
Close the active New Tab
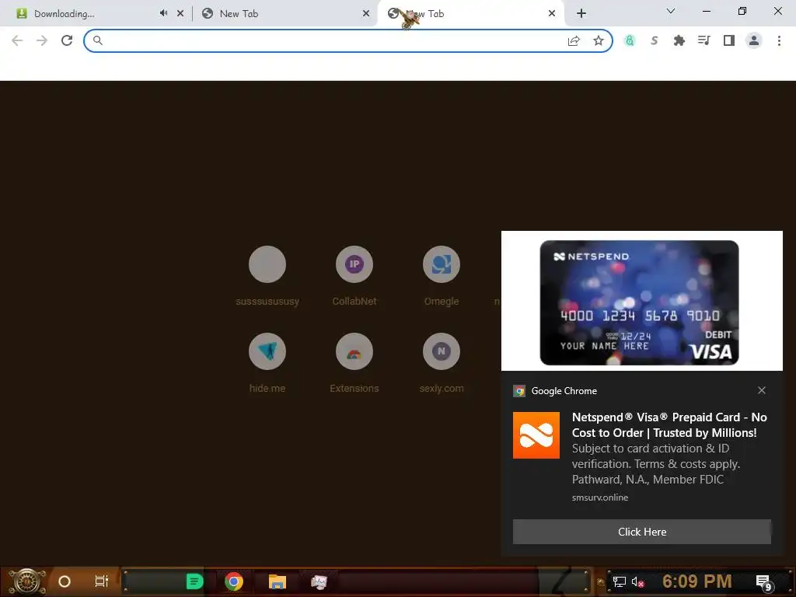pyautogui.click(x=552, y=14)
